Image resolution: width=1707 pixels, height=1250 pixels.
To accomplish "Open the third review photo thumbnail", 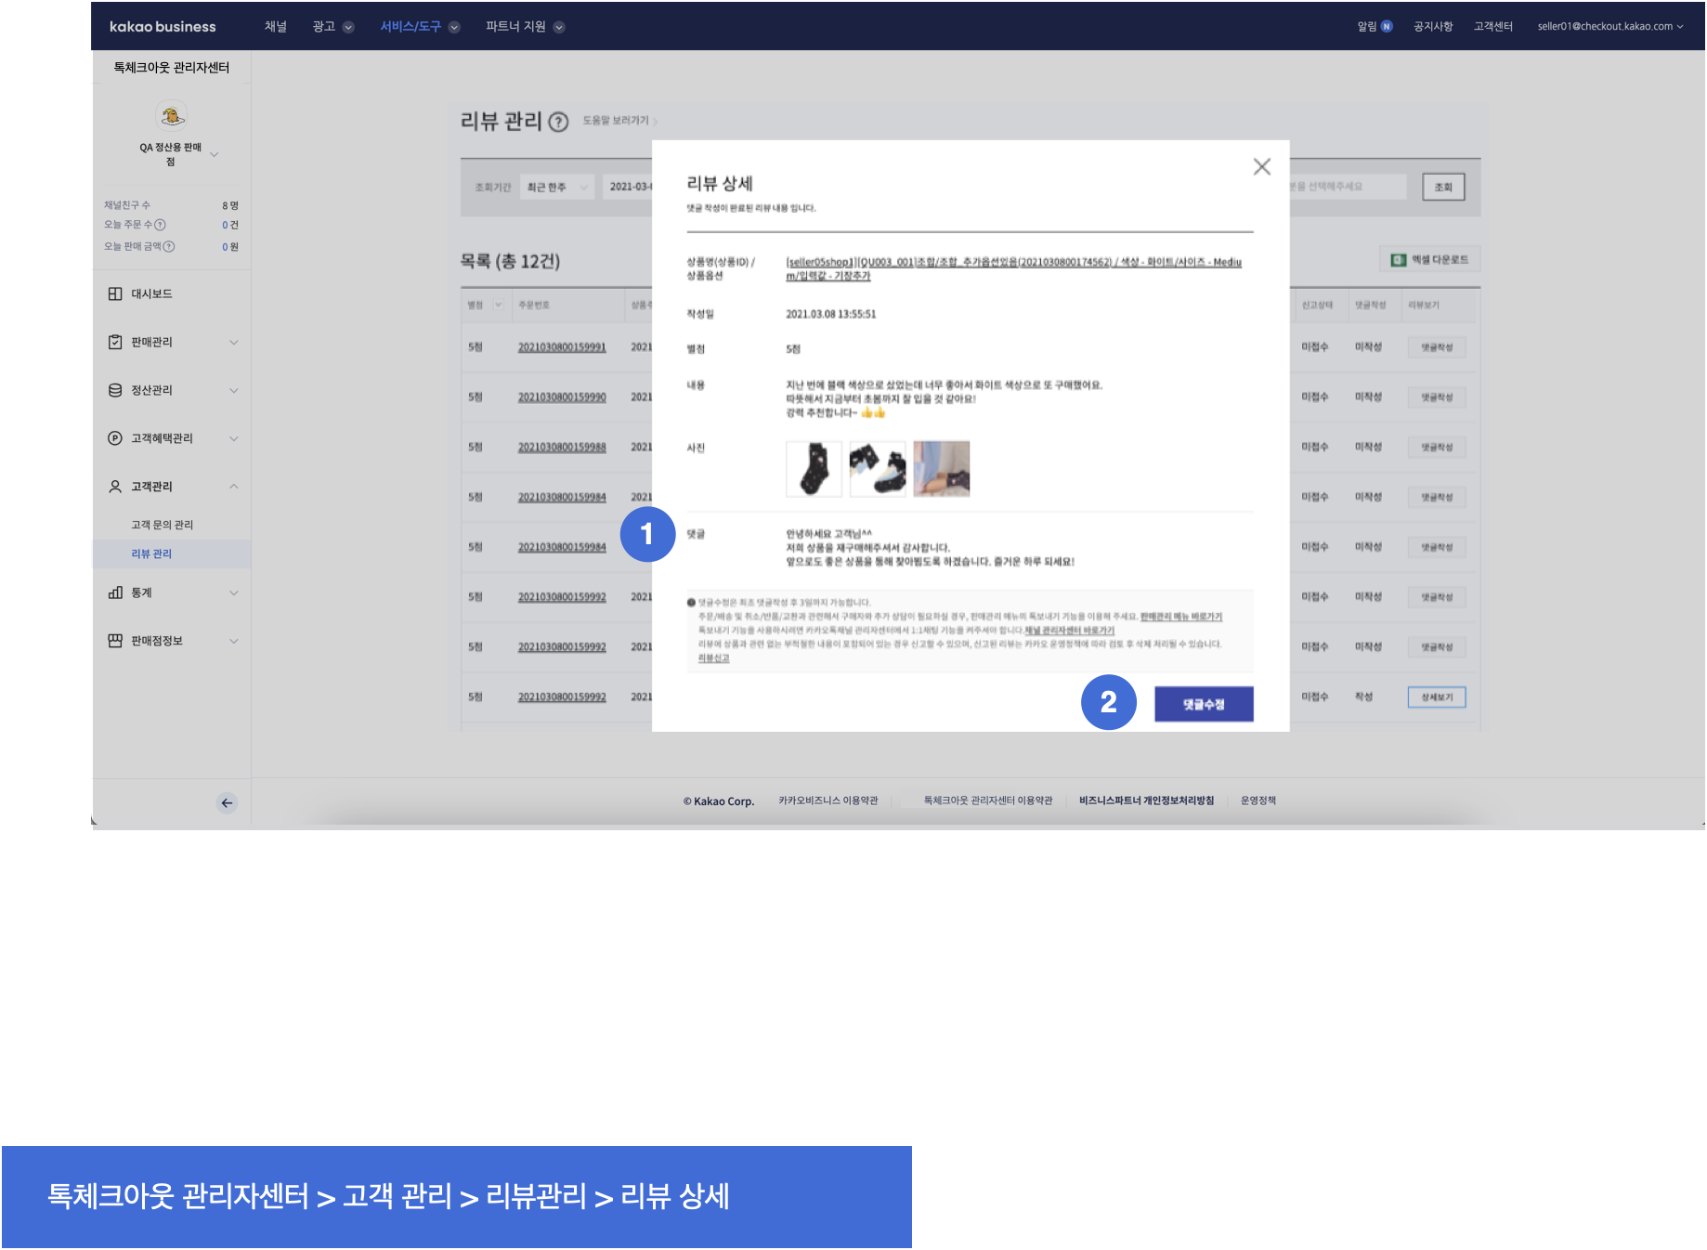I will click(x=941, y=469).
